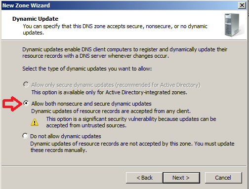Choose the Do not allow dynamic updates radio button

[x=25, y=136]
